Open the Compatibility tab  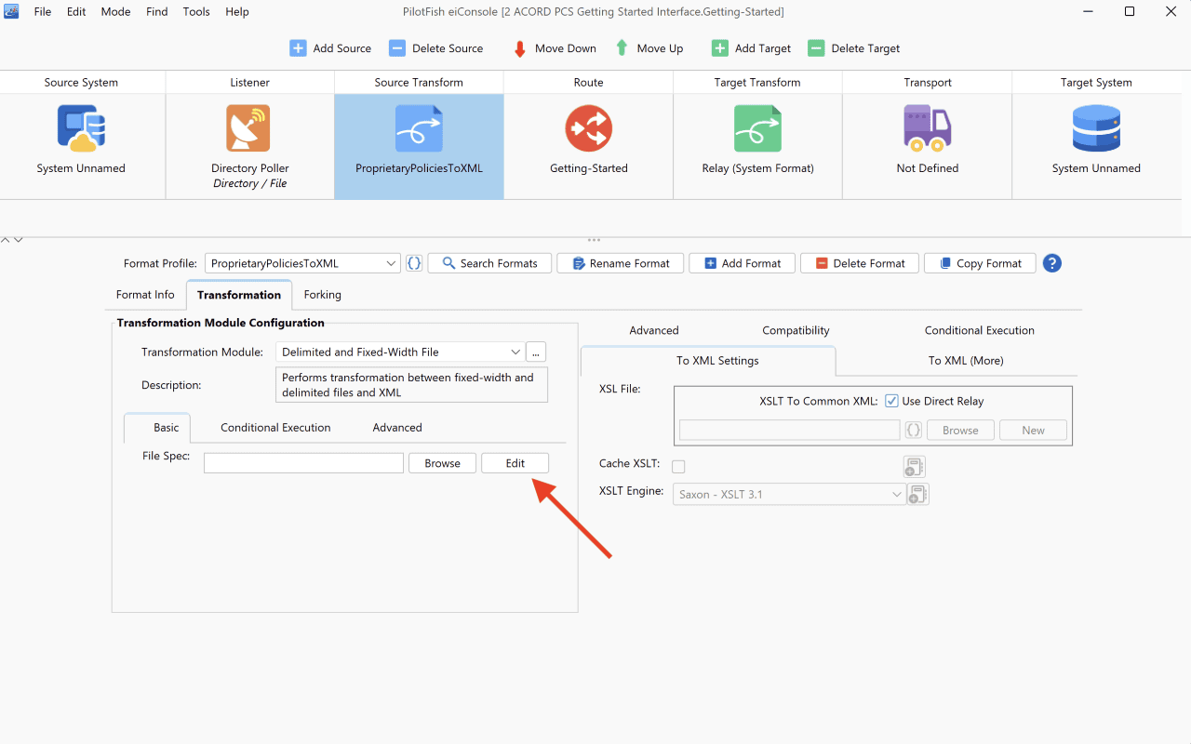pyautogui.click(x=796, y=330)
